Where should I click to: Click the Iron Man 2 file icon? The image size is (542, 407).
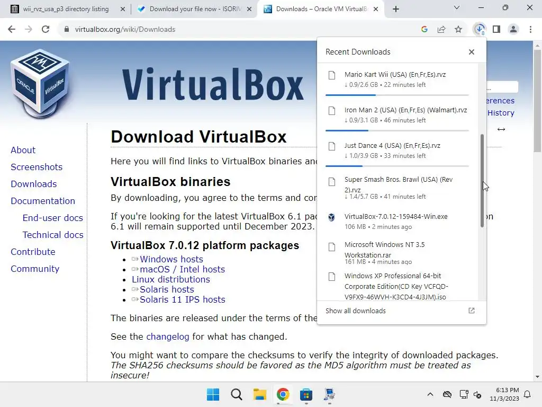(x=332, y=111)
